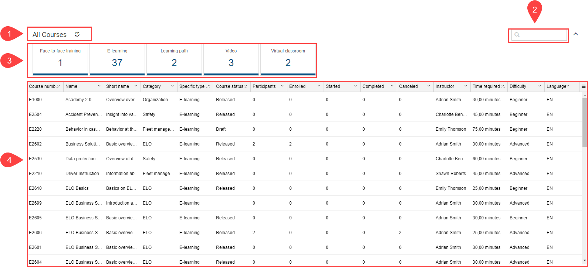588x267 pixels.
Task: Click Organization category cell
Action: [x=155, y=100]
